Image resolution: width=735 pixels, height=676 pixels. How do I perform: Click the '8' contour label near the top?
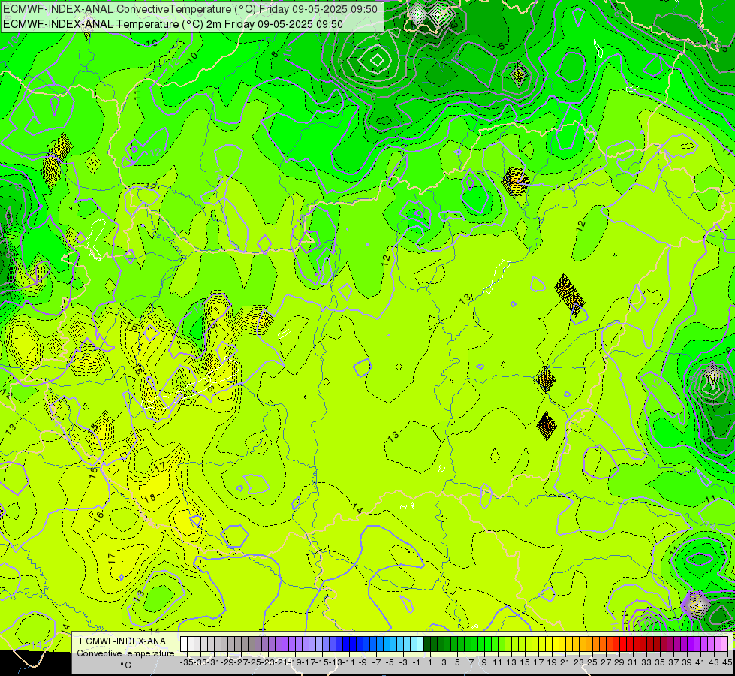click(275, 54)
